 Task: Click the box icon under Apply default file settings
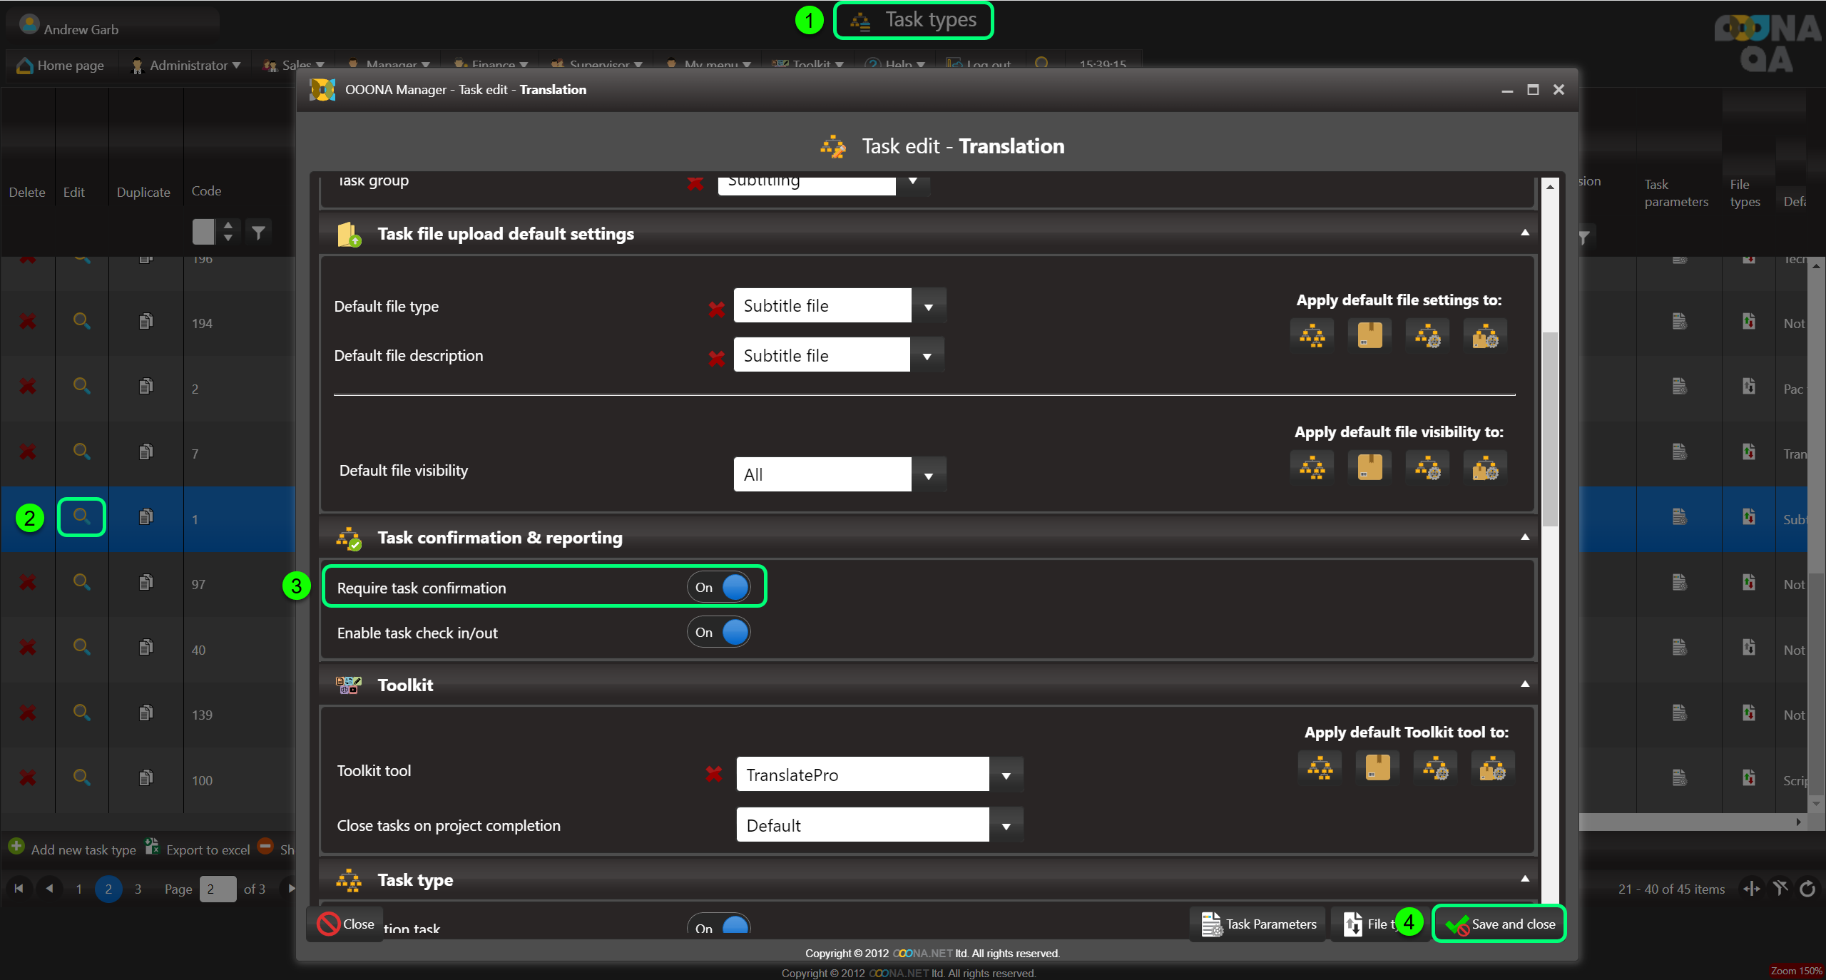click(1369, 335)
